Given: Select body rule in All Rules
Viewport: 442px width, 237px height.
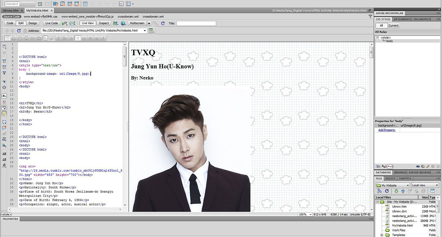Looking at the screenshot, I should tap(390, 41).
